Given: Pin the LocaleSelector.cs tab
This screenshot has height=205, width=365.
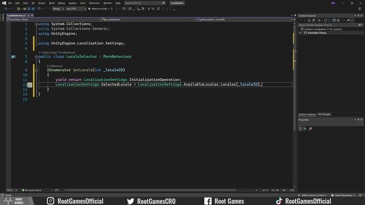Looking at the screenshot, I should (x=29, y=15).
